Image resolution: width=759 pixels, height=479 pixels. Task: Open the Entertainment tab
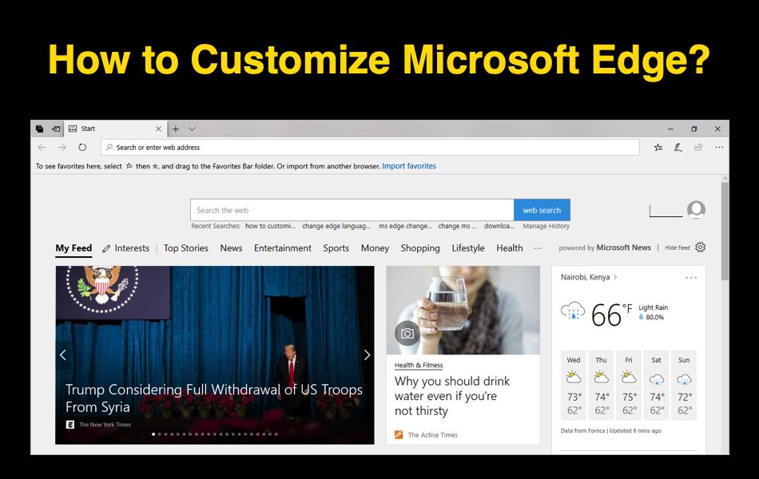pyautogui.click(x=283, y=248)
